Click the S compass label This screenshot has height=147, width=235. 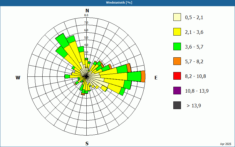[x=87, y=143]
